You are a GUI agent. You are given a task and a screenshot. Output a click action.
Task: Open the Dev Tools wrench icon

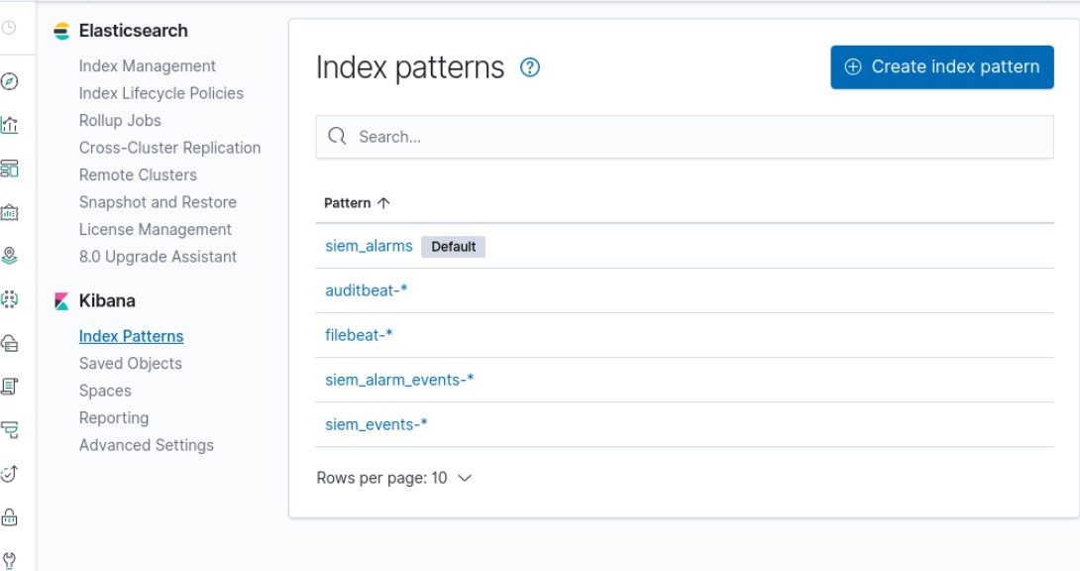tap(9, 560)
